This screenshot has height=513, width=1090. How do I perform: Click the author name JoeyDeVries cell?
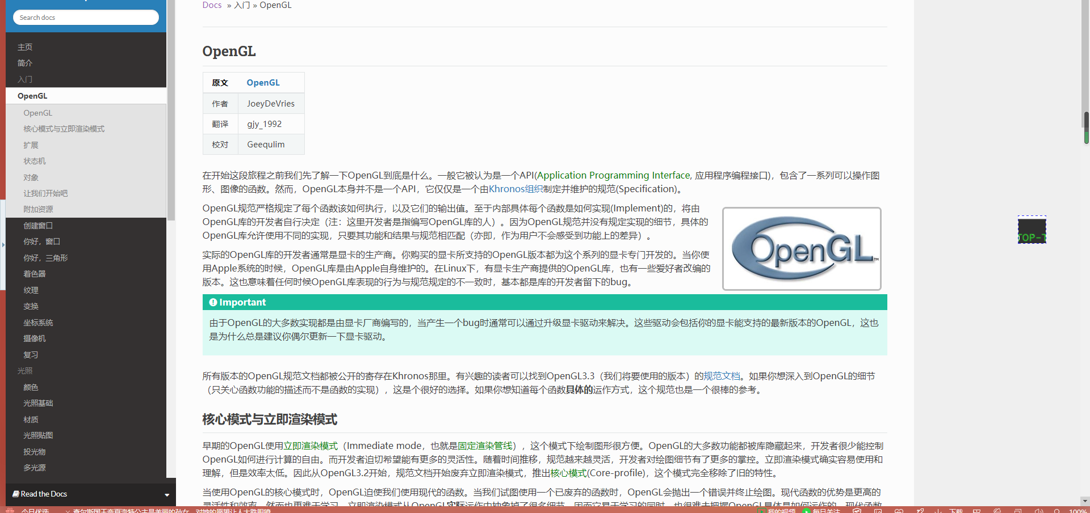pyautogui.click(x=271, y=104)
